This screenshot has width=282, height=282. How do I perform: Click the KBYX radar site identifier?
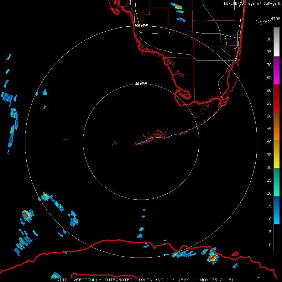[x=183, y=280]
